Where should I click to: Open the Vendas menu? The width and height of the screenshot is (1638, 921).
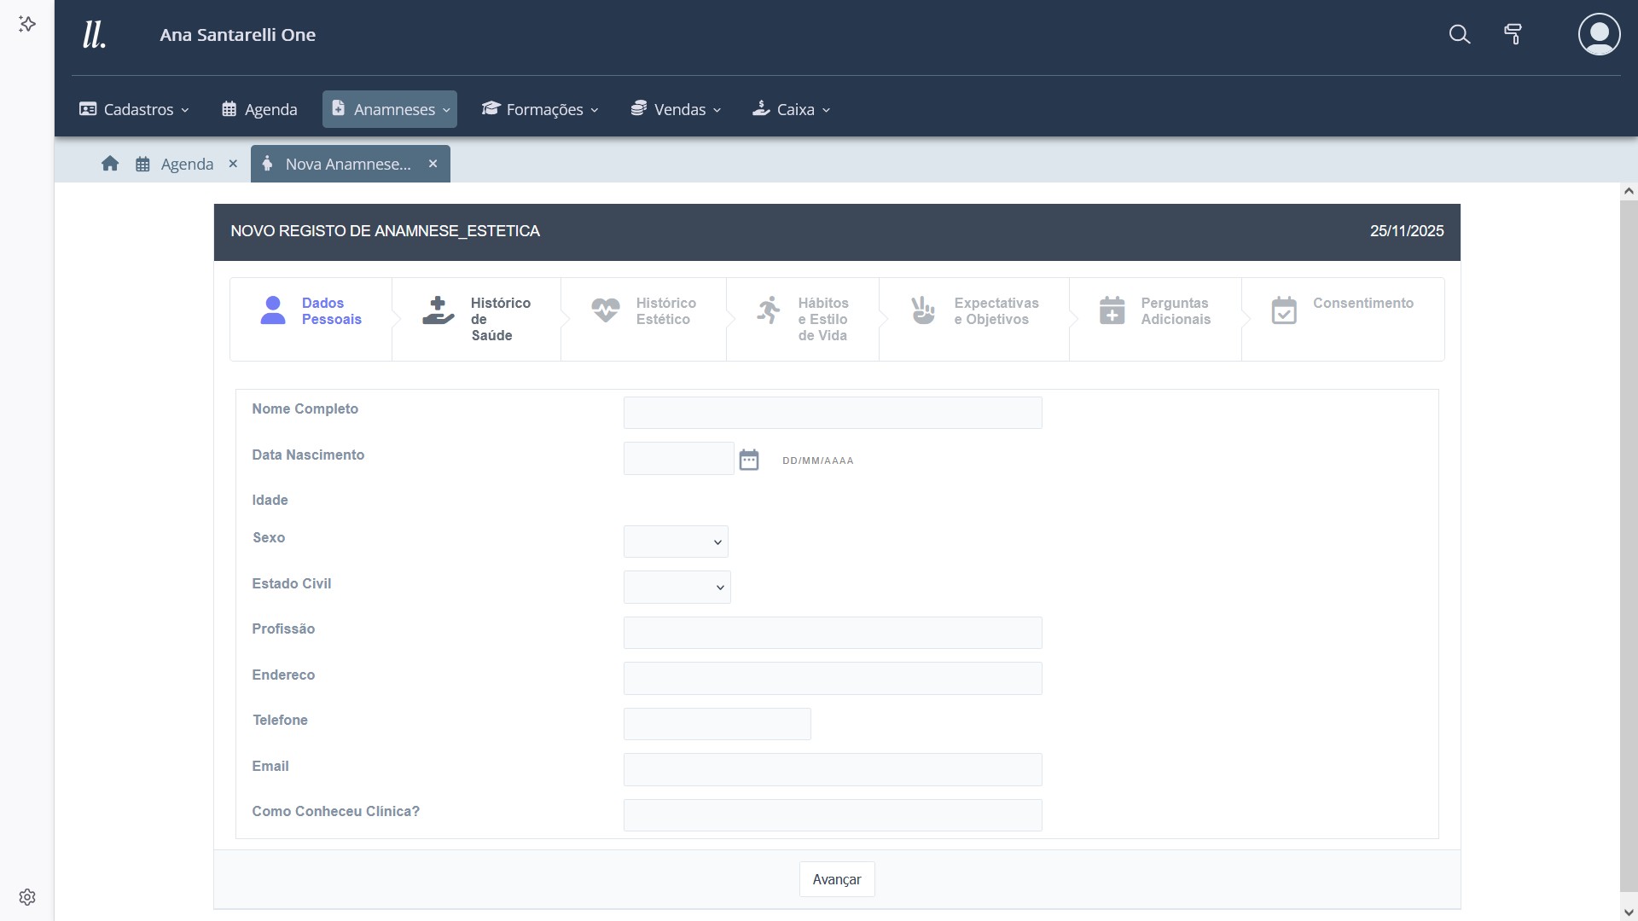coord(677,109)
